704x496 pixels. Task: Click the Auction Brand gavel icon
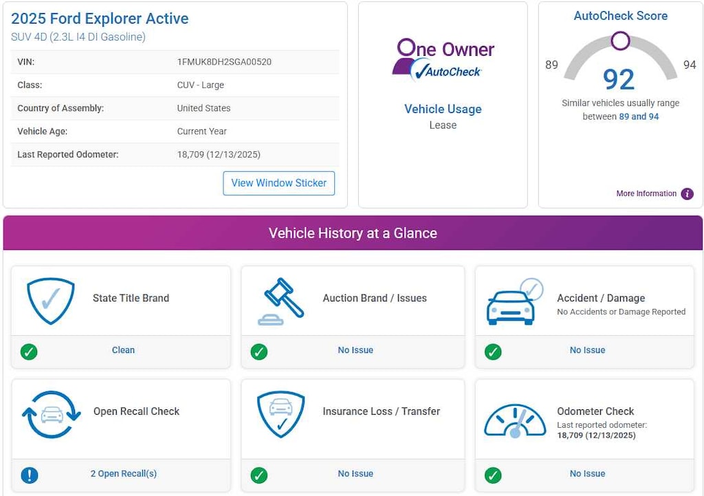280,301
